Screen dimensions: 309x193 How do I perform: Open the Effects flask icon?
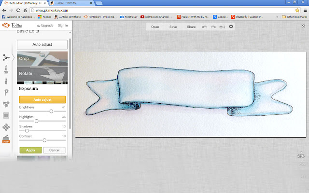6,69
